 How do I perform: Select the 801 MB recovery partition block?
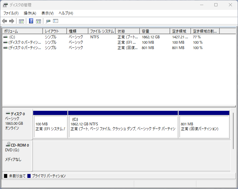point(204,127)
